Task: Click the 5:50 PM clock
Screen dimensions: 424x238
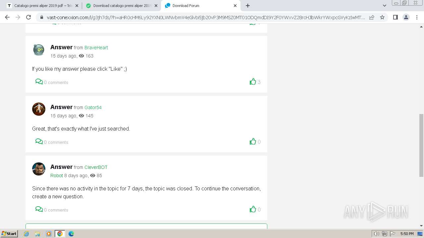Action: point(407,234)
